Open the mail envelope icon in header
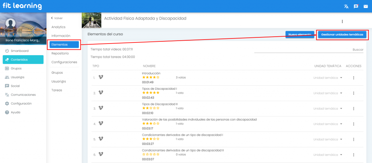Image resolution: width=372 pixels, height=163 pixels. pos(365,6)
